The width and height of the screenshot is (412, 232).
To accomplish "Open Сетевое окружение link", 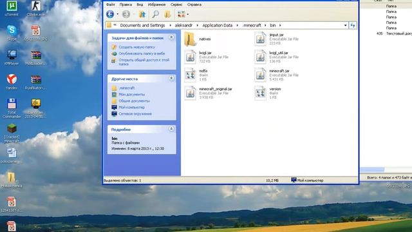I will (135, 113).
